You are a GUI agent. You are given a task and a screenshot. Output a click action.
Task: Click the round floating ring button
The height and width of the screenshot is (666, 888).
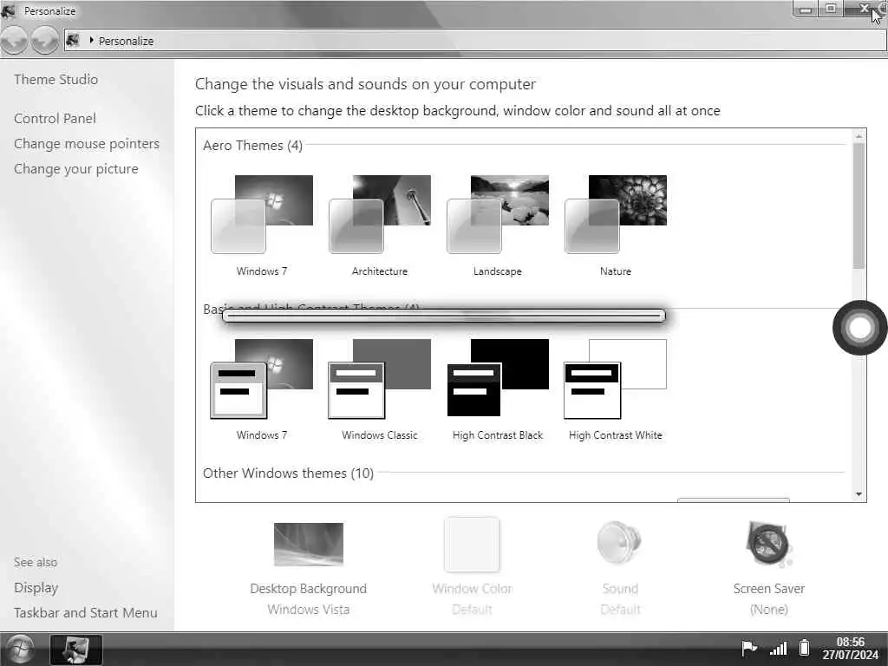[859, 327]
